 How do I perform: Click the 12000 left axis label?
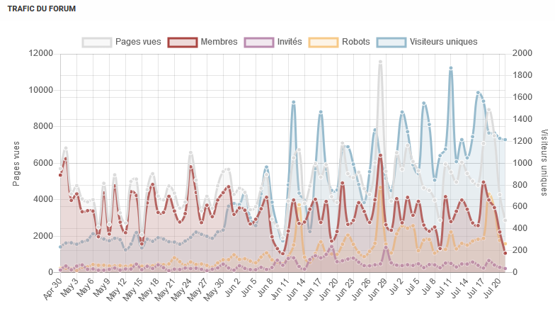point(41,53)
